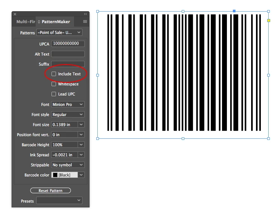Click the blue anchored object square on frame
This screenshot has height=216, width=278.
tap(234, 11)
